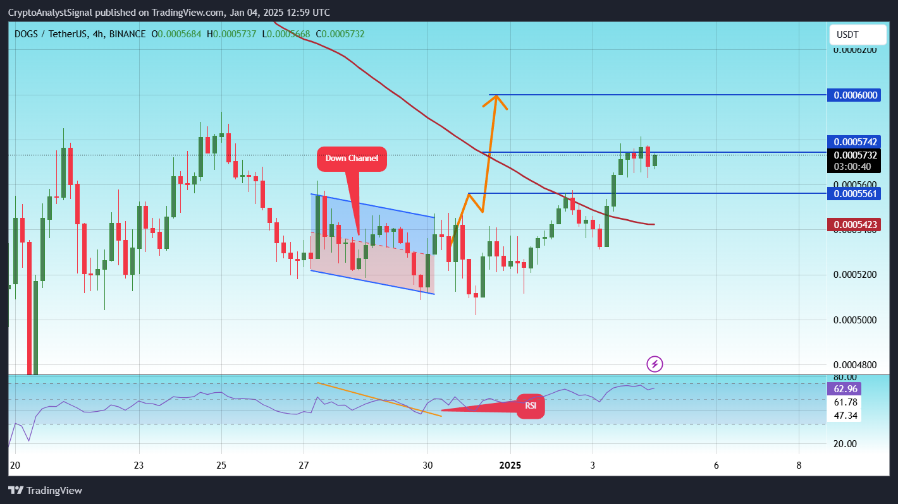Image resolution: width=898 pixels, height=504 pixels.
Task: Select the red RSI callout label
Action: [530, 406]
